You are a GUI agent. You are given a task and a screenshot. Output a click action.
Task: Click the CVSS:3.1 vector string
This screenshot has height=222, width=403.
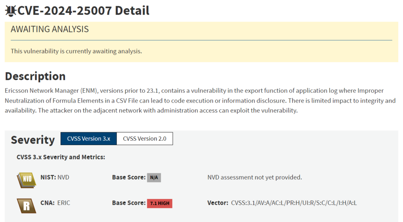tap(294, 203)
